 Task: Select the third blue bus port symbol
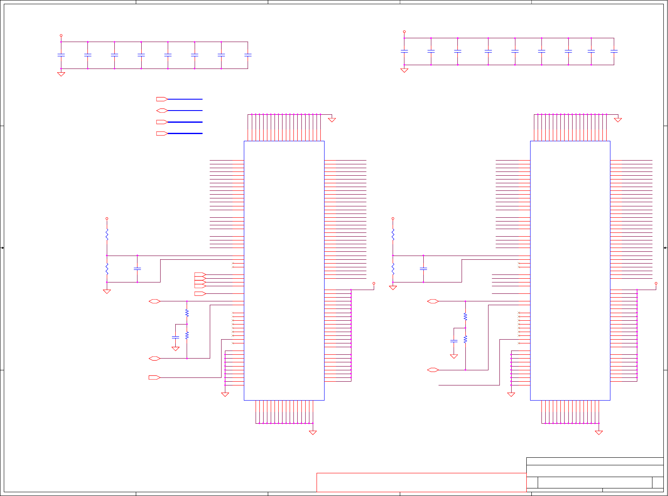162,122
